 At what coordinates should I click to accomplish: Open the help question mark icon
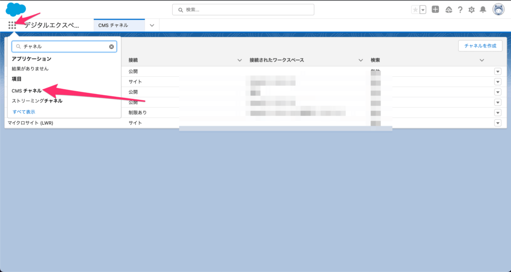click(x=460, y=10)
